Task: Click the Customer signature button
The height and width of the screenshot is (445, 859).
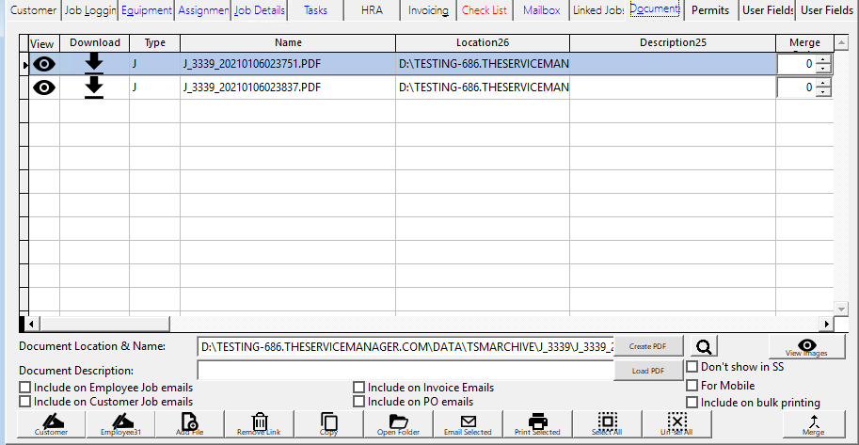Action: pos(52,424)
